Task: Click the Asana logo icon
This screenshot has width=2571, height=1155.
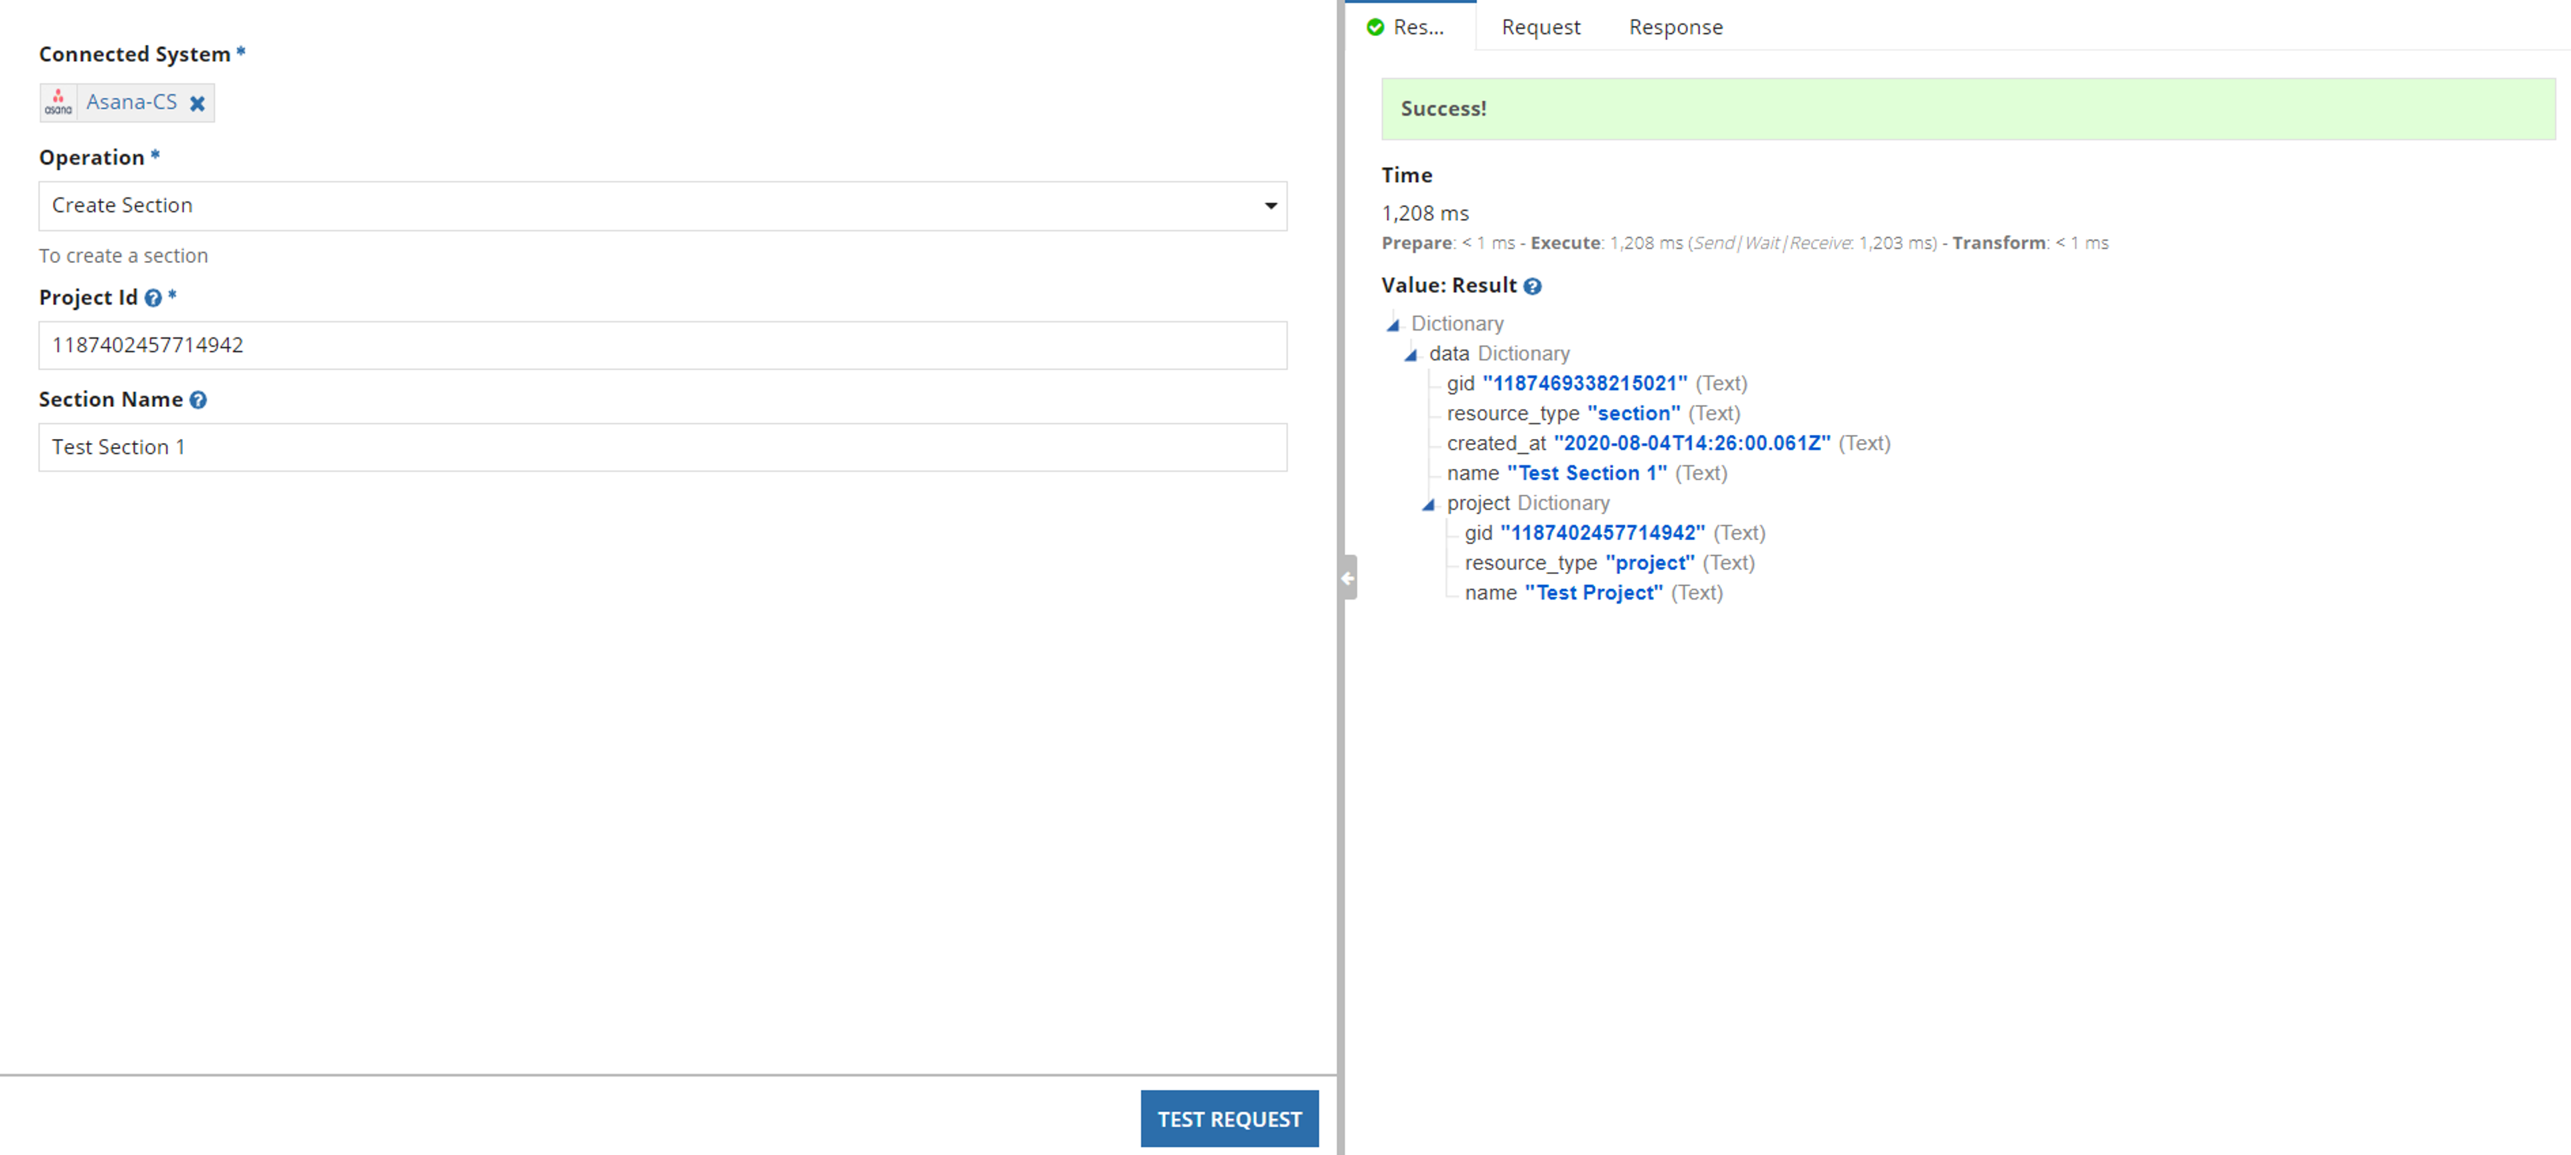Action: click(58, 102)
